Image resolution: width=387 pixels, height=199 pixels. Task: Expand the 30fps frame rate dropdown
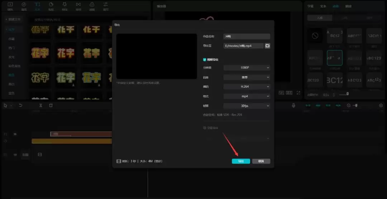[247, 106]
